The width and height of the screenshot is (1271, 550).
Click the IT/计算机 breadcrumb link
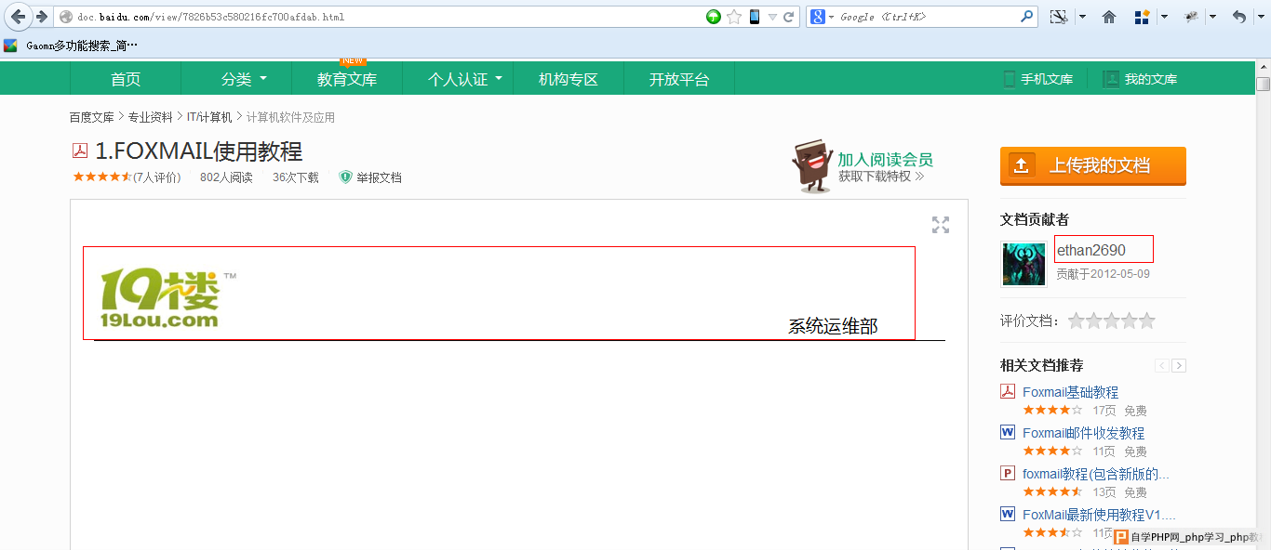coord(209,118)
